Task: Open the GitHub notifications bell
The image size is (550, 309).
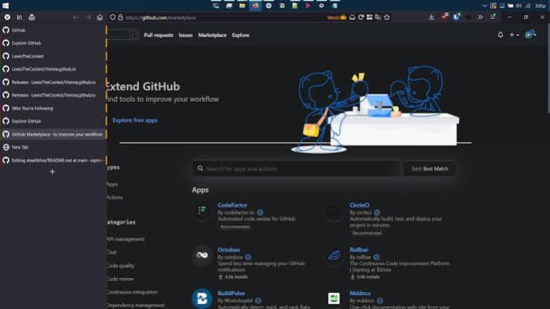Action: pyautogui.click(x=500, y=35)
